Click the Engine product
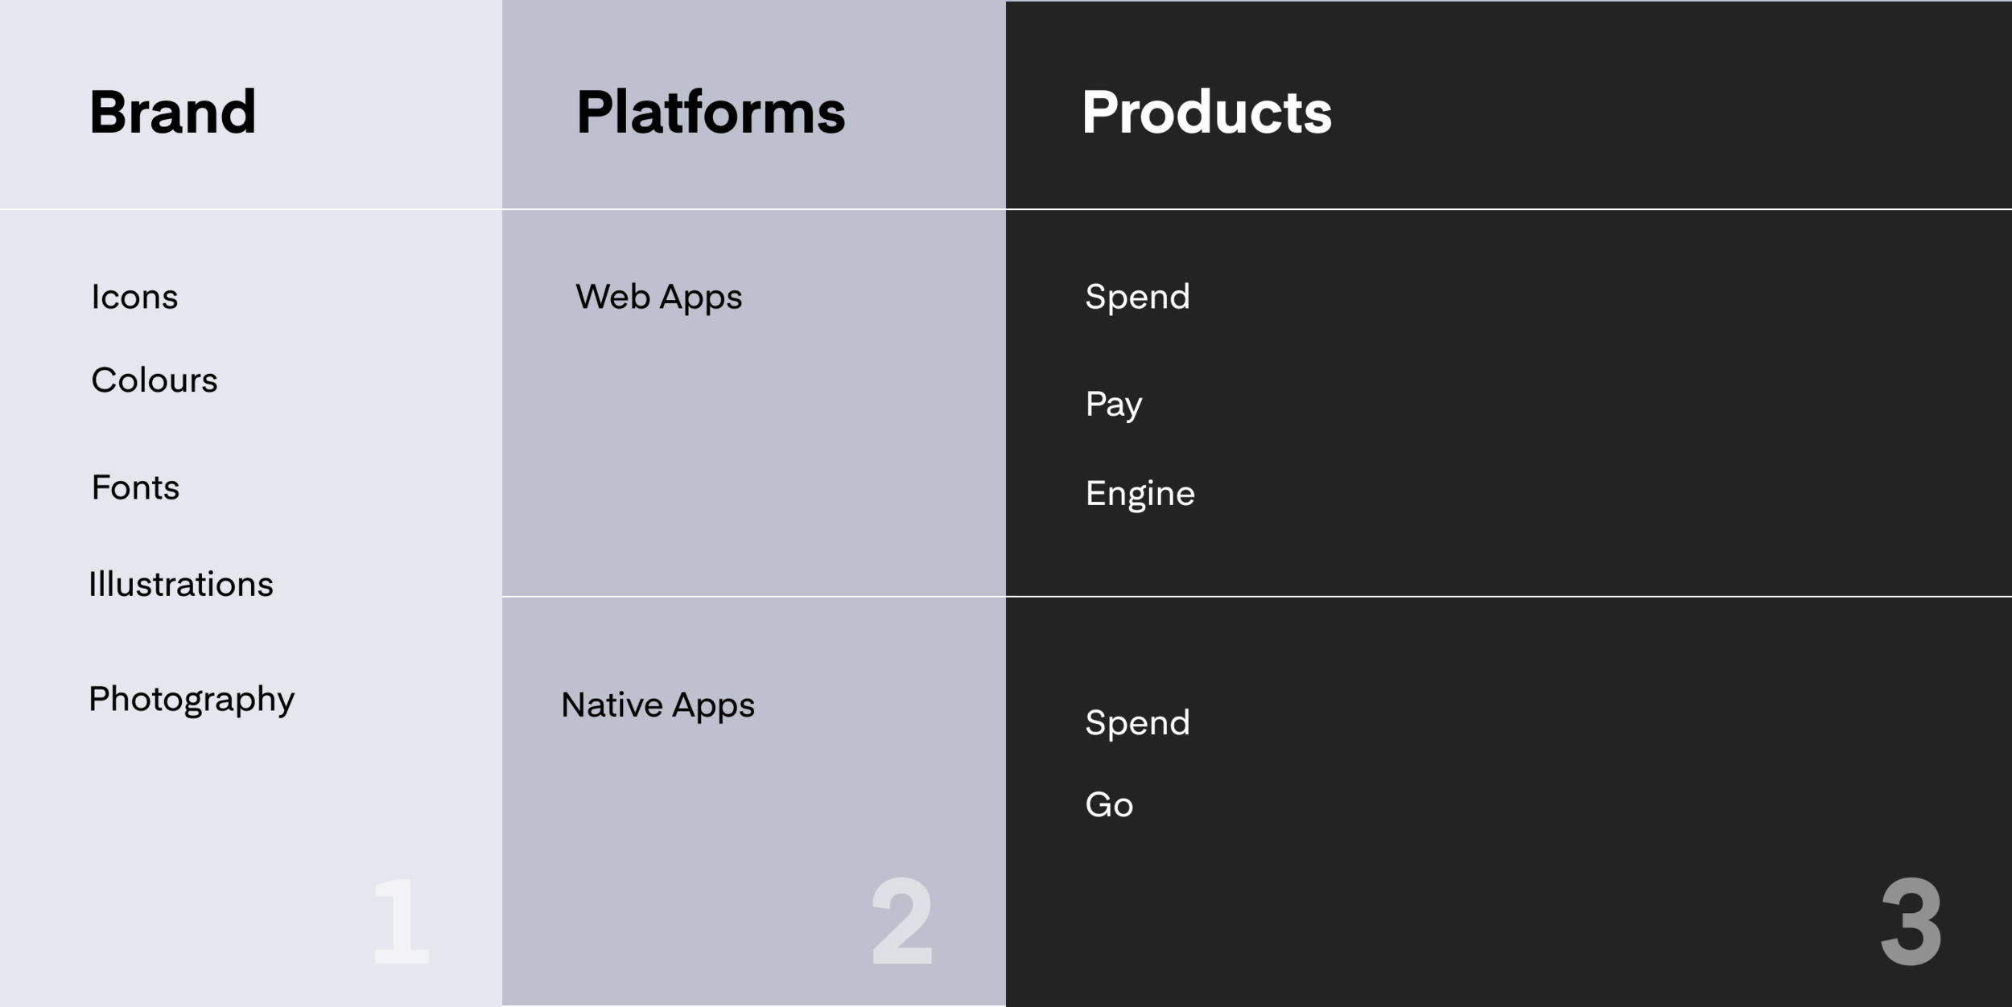Viewport: 2012px width, 1007px height. point(1140,494)
